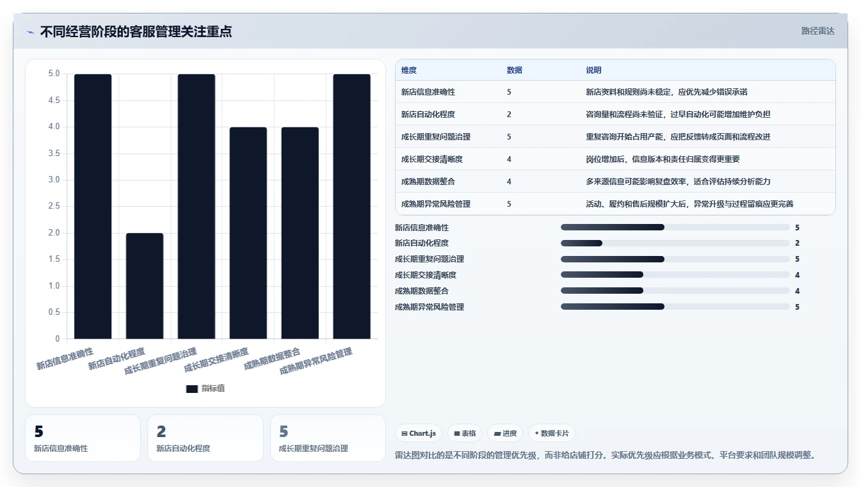Screen dimensions: 861x487
Task: Click the 成熟期异常风险管理 chart bar
Action: pos(352,206)
